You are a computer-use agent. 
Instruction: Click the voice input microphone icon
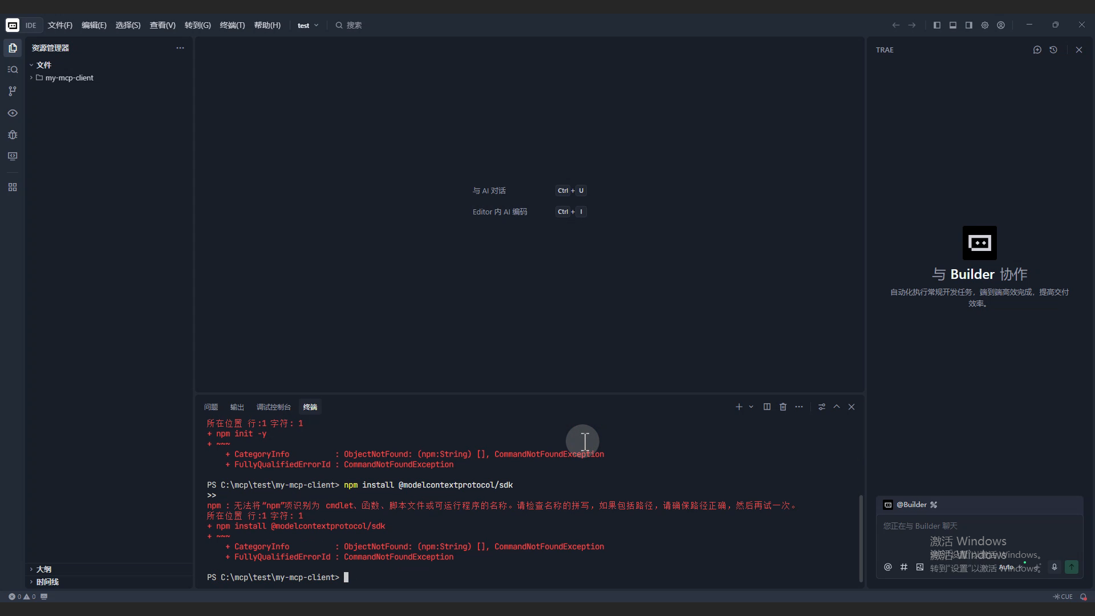coord(1055,567)
